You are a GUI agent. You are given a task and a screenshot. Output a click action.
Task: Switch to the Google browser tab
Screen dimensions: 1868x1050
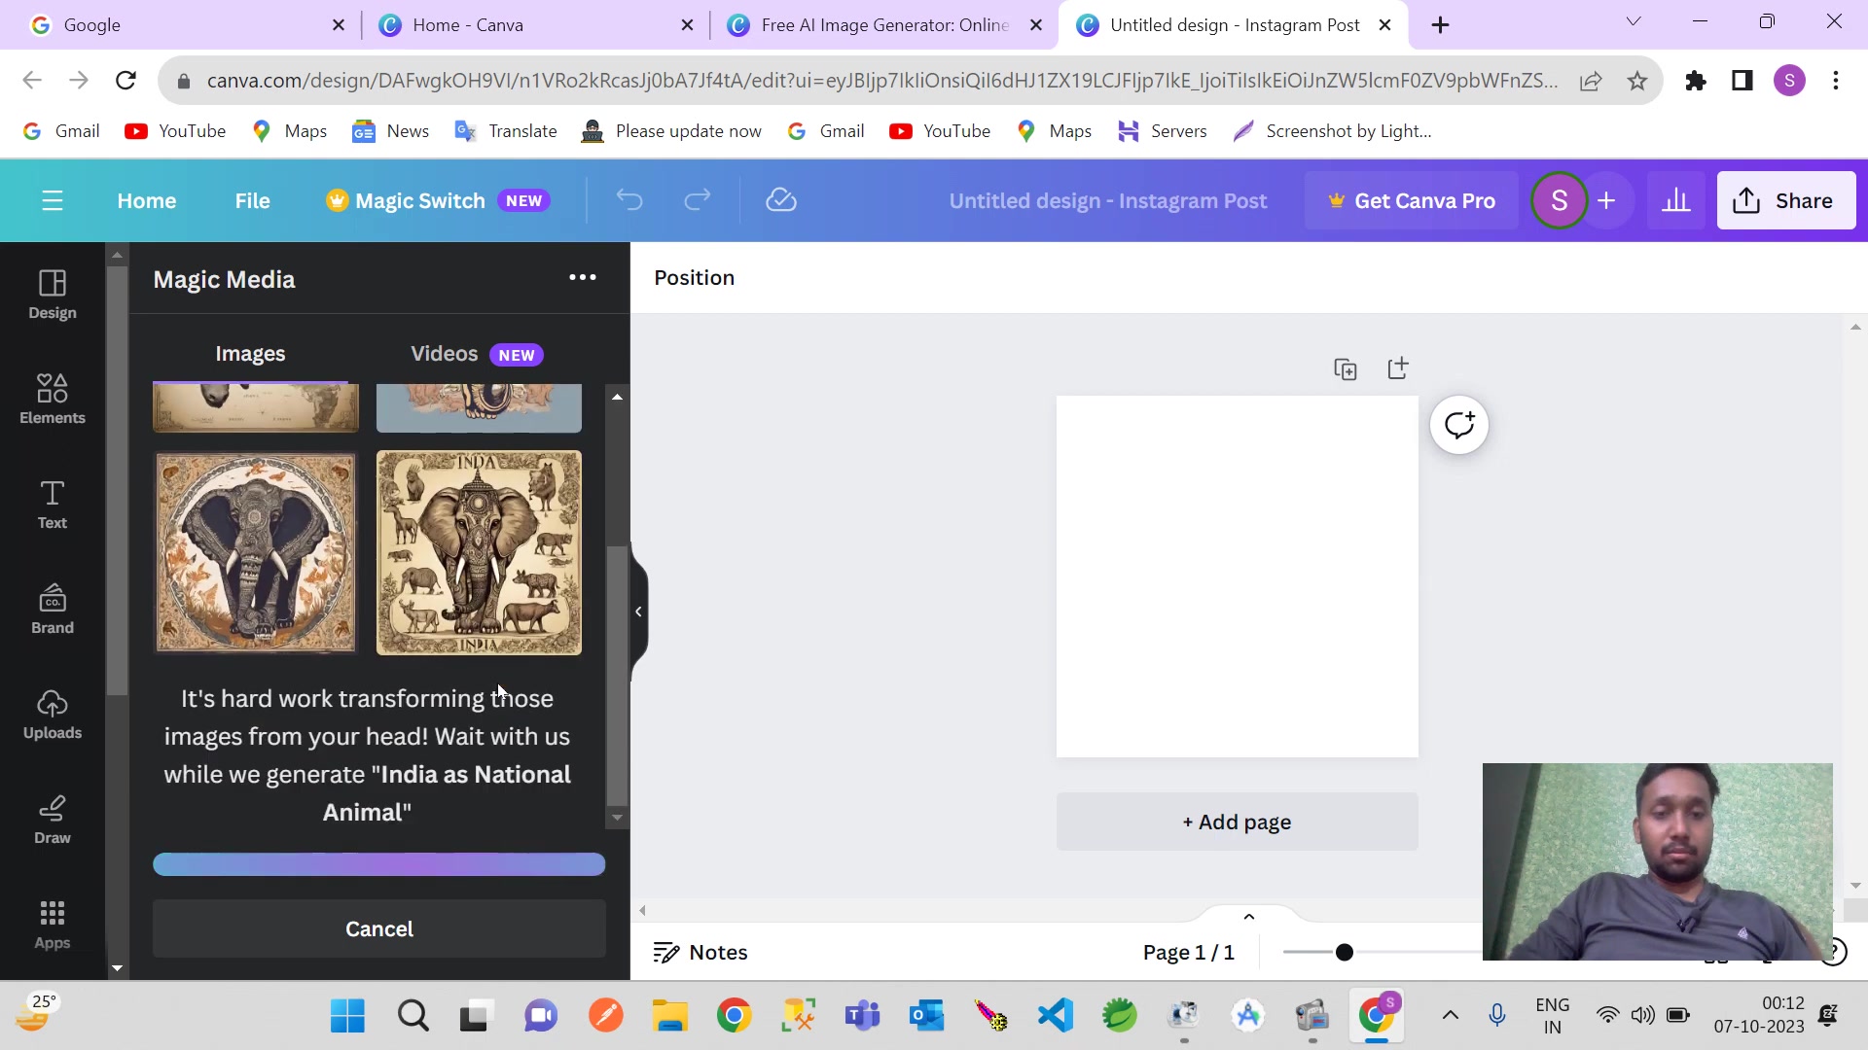[x=185, y=25]
